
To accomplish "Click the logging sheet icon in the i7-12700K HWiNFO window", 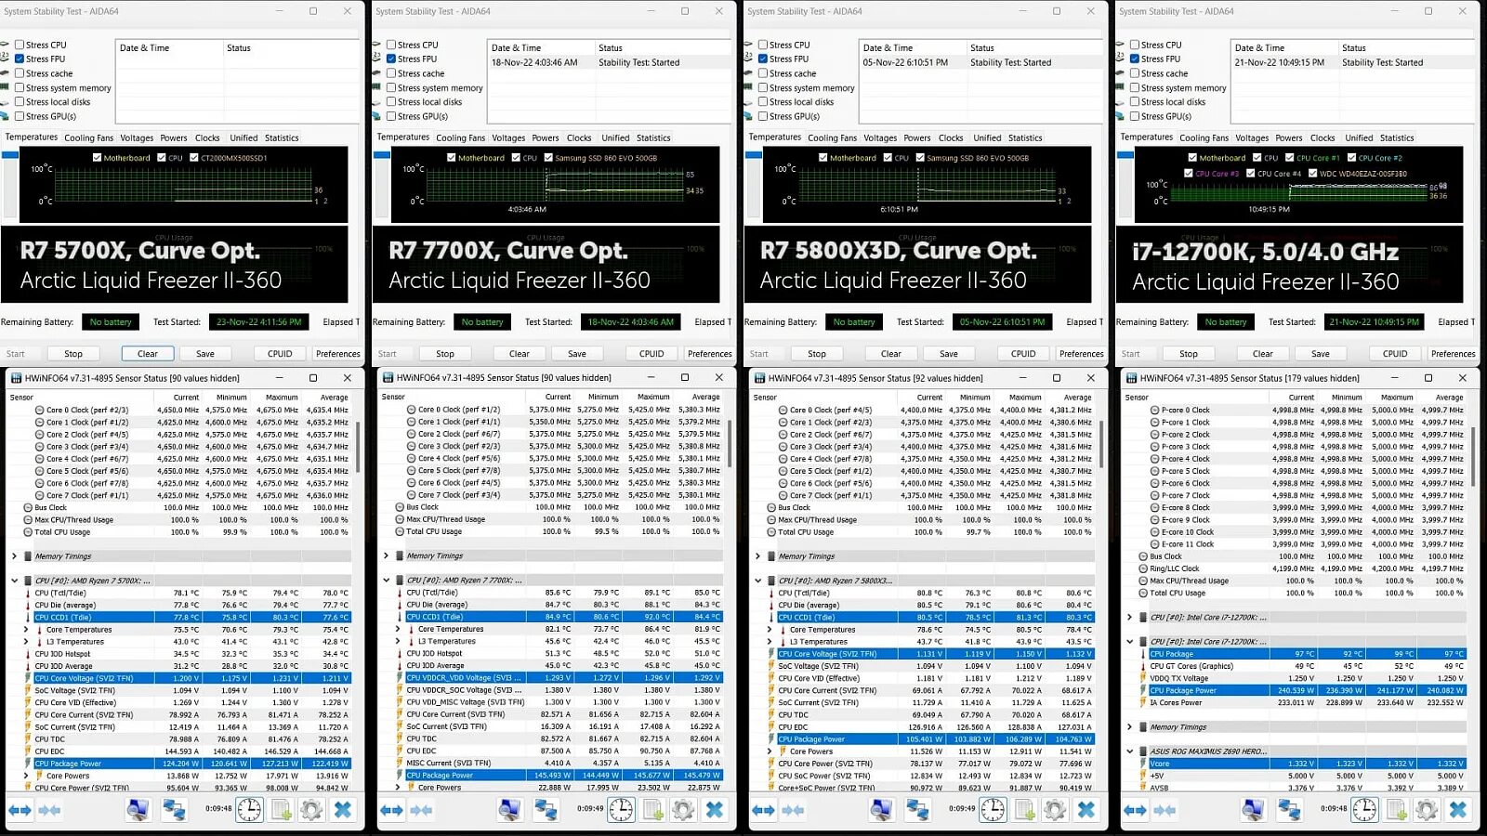I will pos(1396,810).
